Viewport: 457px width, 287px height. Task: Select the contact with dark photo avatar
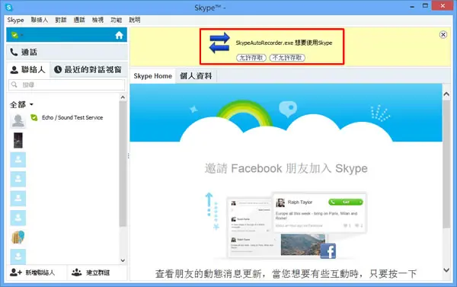pyautogui.click(x=18, y=140)
